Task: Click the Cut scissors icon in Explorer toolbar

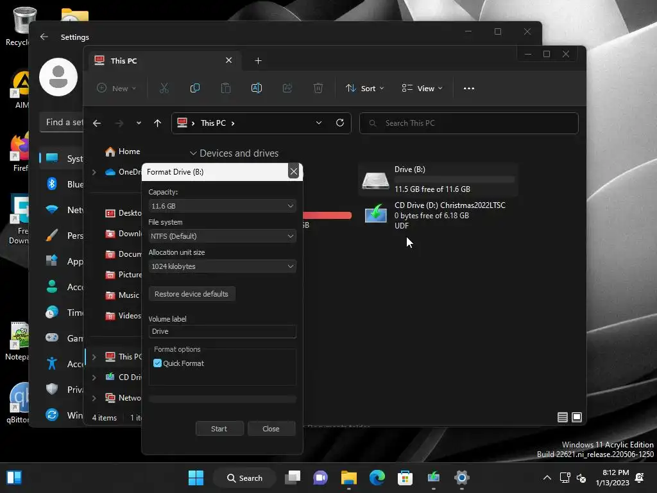Action: [164, 88]
